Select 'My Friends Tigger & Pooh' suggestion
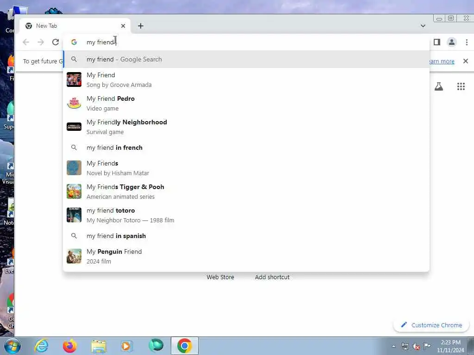 246,191
